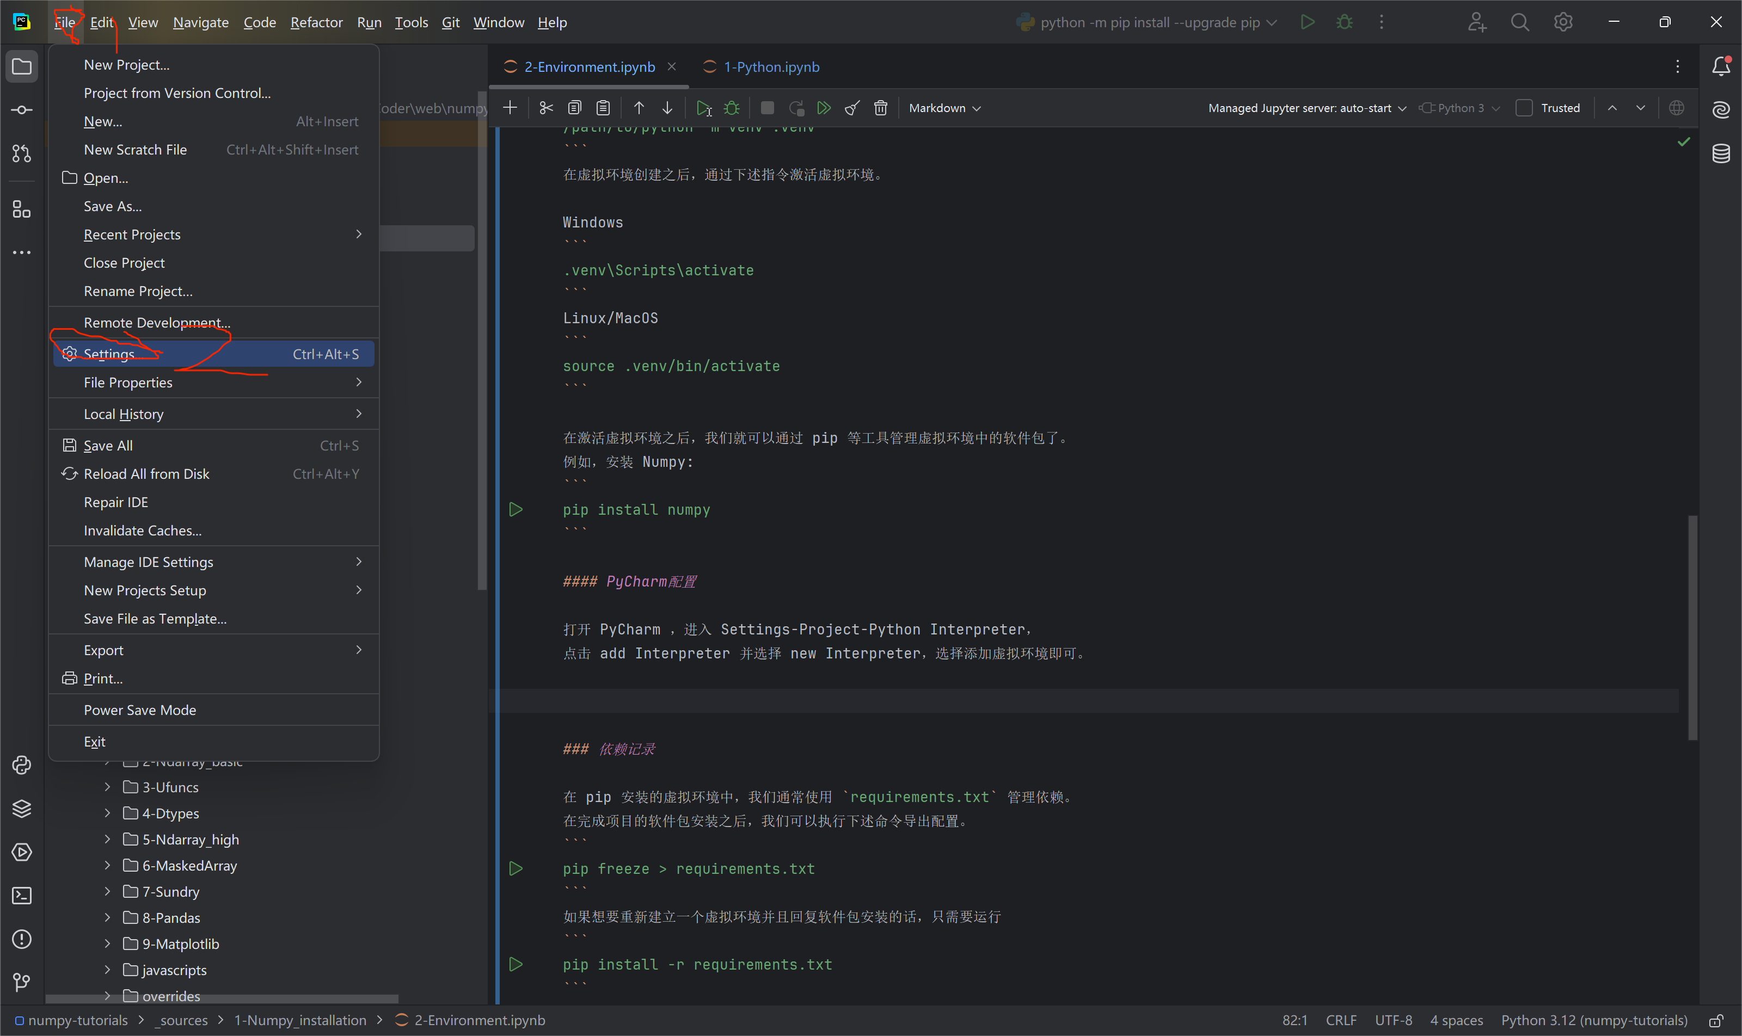Move the cell up
The image size is (1742, 1036).
(639, 108)
